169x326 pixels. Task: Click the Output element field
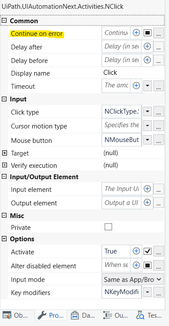121,202
